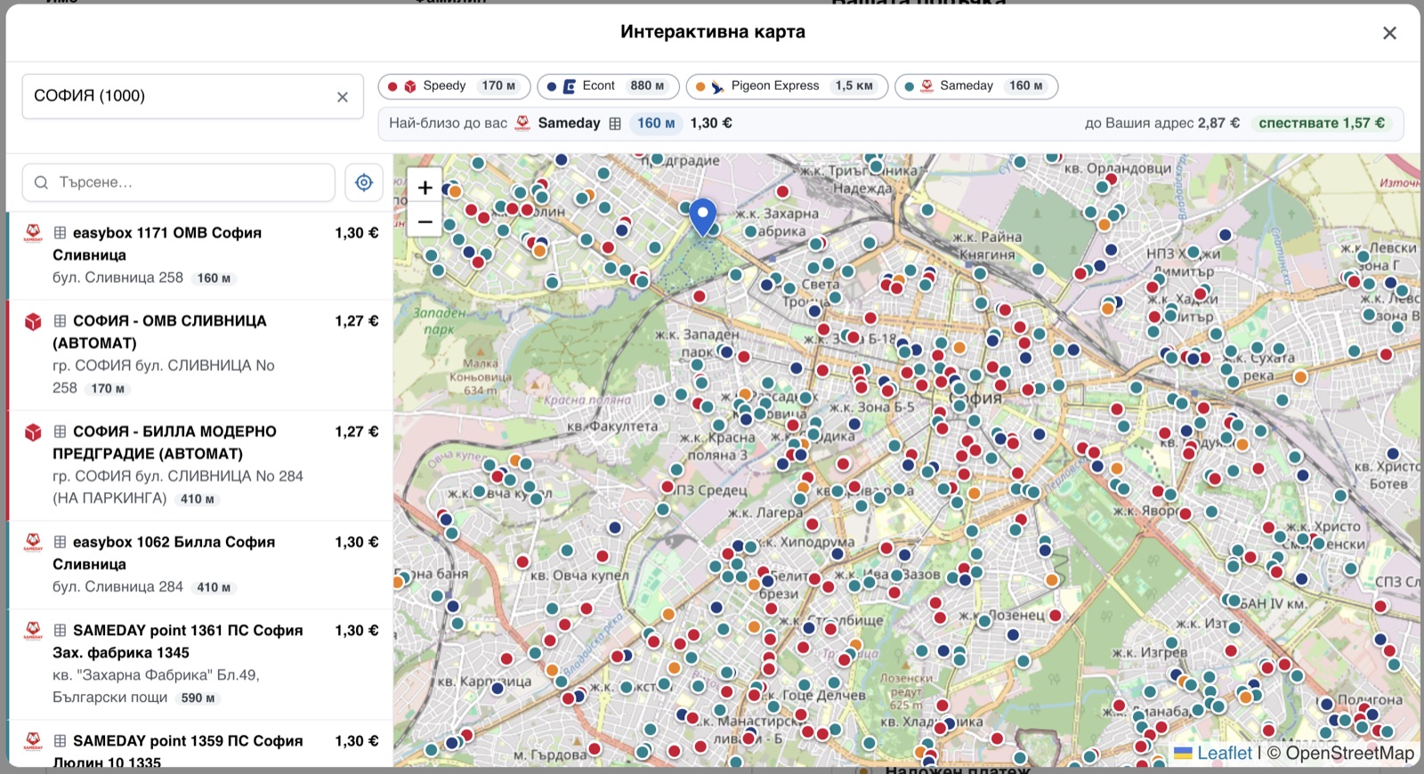1424x774 pixels.
Task: Click Speedy cube icon beside ОМВ СЛИВНИЦА
Action: (33, 321)
